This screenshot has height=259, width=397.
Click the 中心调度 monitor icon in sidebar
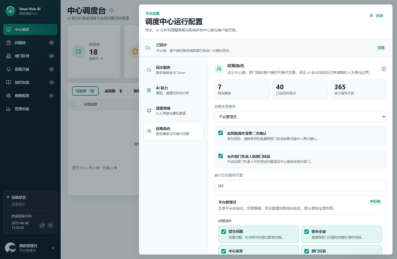pyautogui.click(x=9, y=29)
